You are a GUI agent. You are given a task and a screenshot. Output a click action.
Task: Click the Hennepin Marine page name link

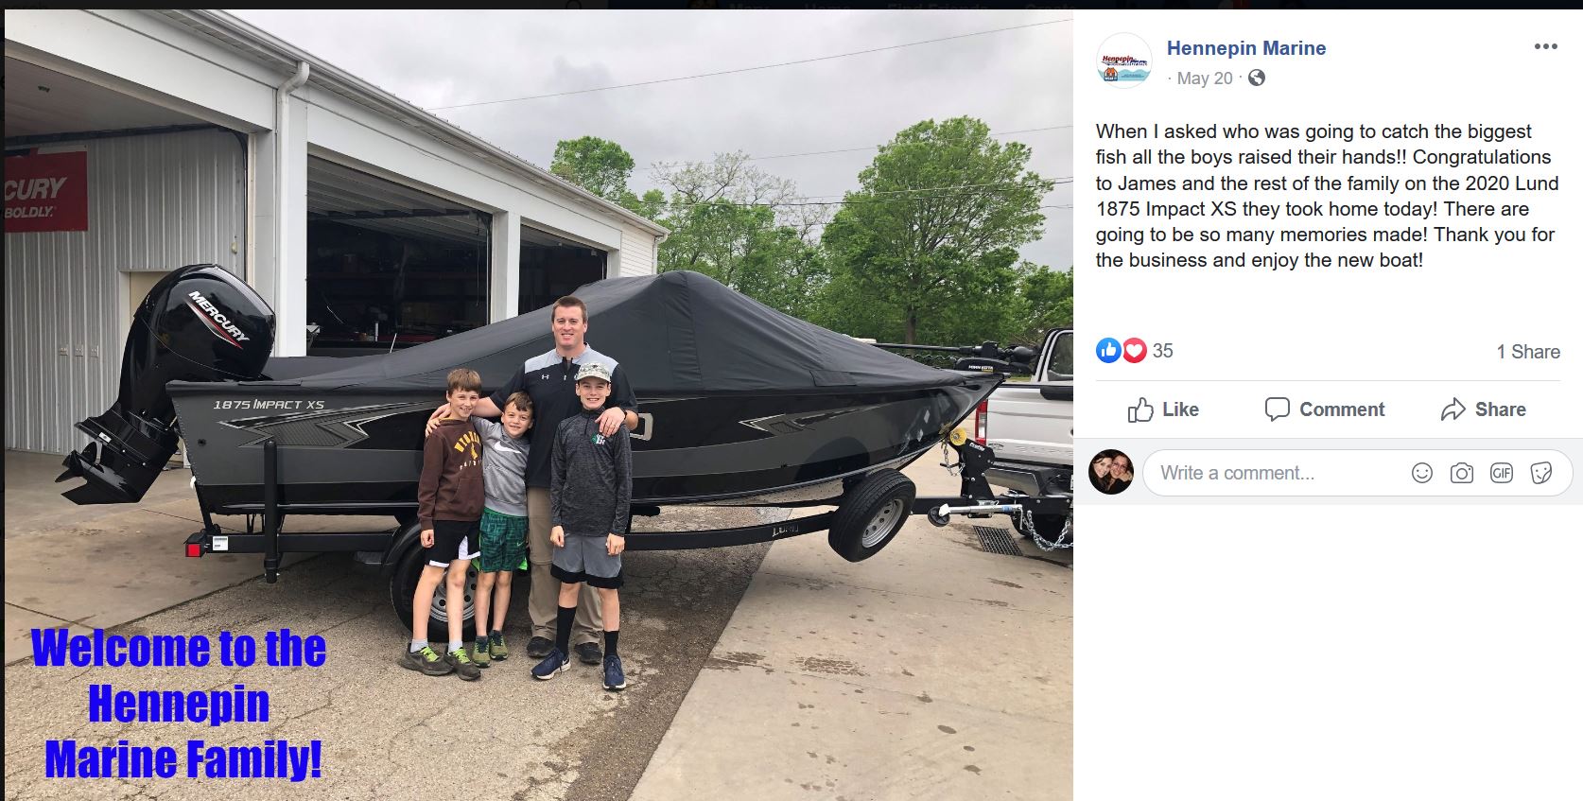point(1245,48)
